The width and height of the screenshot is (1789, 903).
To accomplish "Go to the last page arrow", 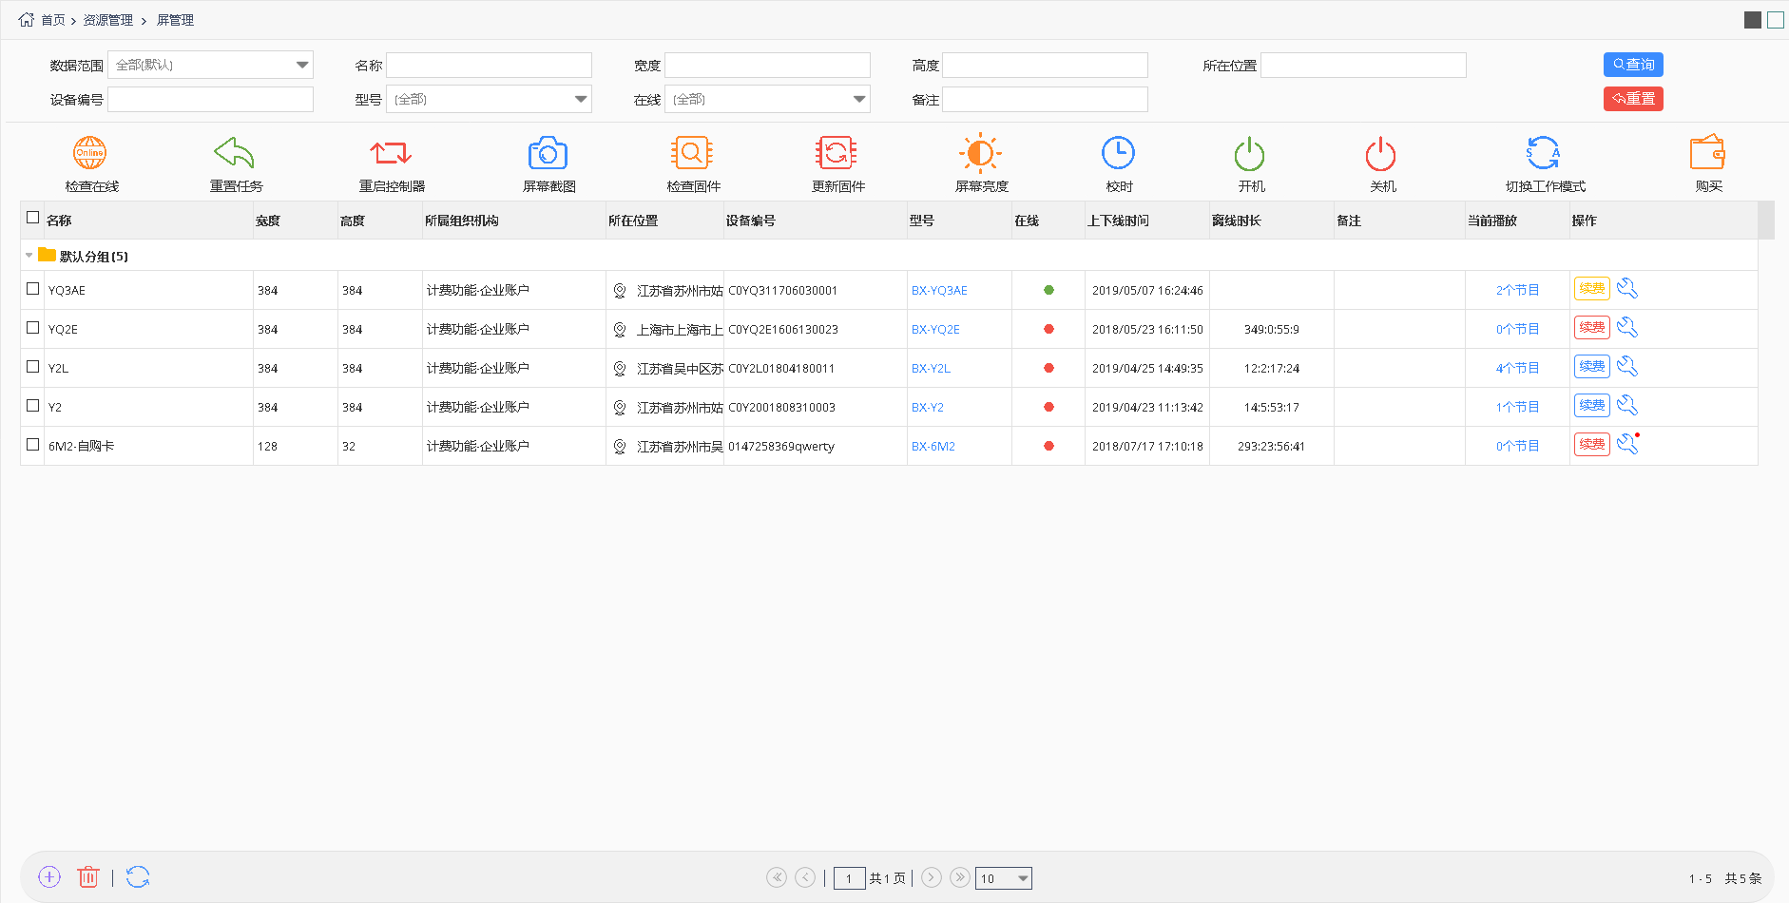I will tap(960, 877).
